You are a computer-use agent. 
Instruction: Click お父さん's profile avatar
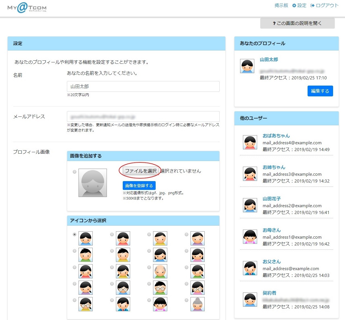click(x=250, y=268)
